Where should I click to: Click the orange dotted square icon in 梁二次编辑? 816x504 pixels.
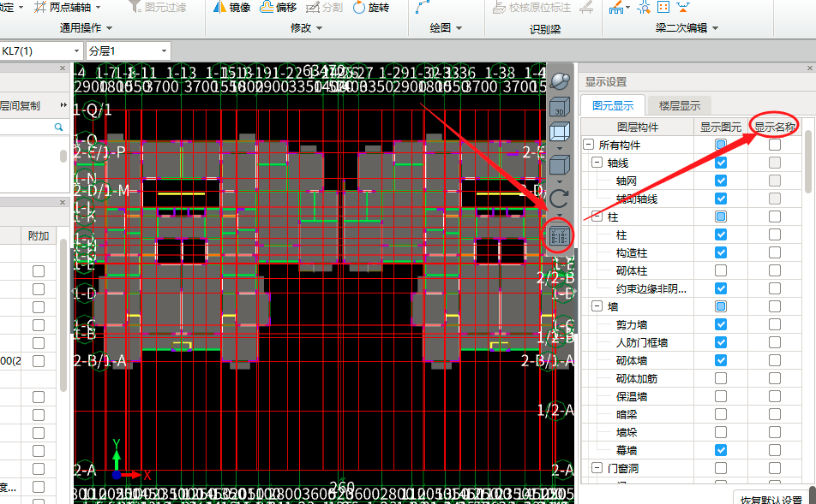click(663, 8)
